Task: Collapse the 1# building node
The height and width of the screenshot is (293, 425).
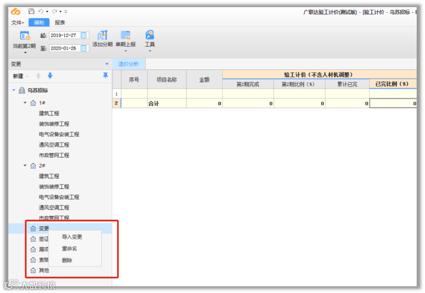Action: pos(25,103)
